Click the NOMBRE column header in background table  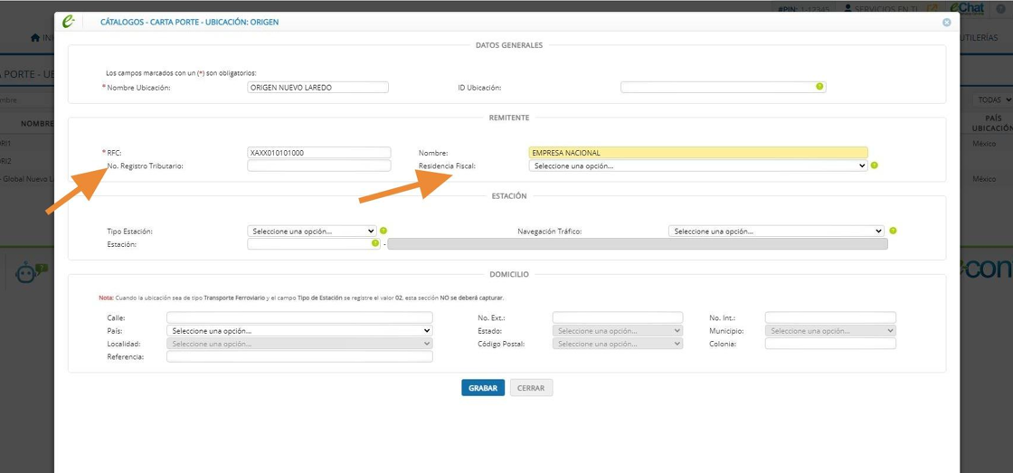(37, 123)
